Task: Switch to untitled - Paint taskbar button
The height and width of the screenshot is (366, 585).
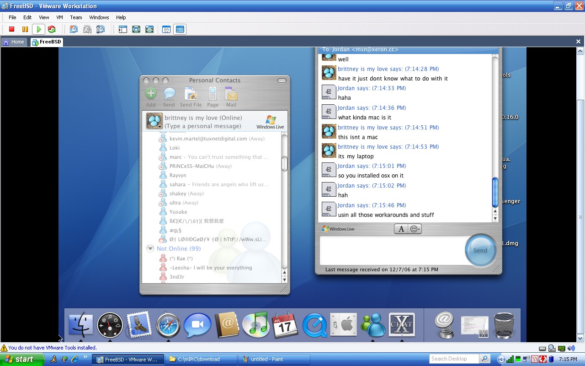Action: [274, 359]
